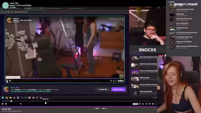Toggle fullscreen on the outer player

[156, 104]
